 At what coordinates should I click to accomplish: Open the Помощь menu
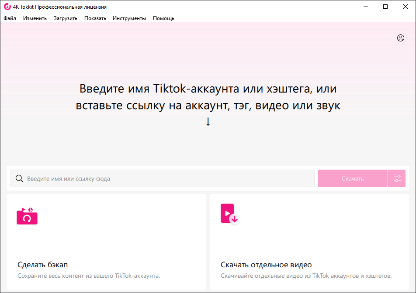(163, 18)
